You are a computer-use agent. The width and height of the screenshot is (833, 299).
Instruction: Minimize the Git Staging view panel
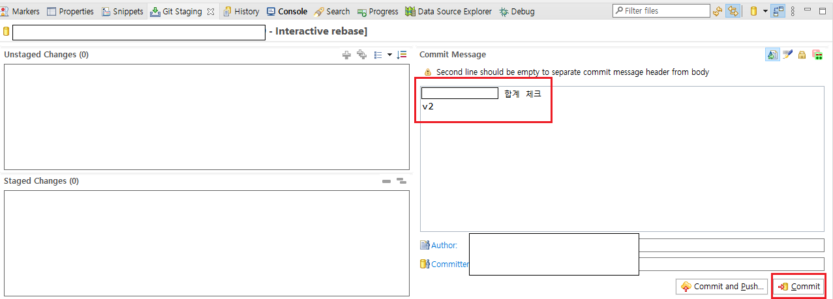coord(809,10)
